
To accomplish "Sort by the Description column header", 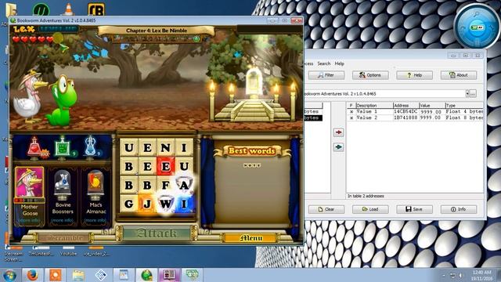I will [x=374, y=106].
